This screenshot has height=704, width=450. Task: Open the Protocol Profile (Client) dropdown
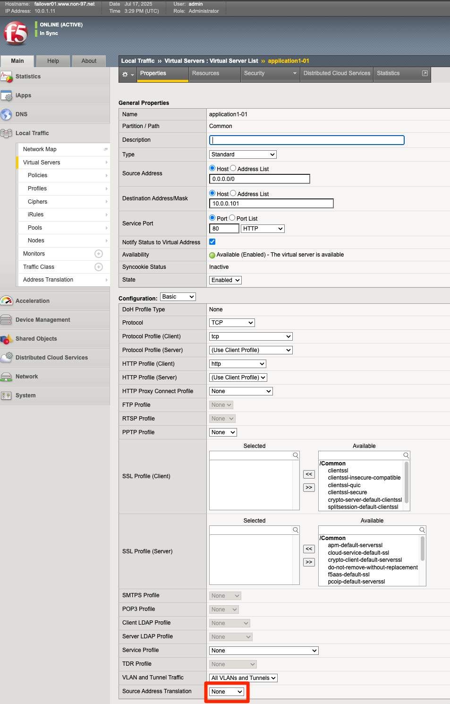251,336
